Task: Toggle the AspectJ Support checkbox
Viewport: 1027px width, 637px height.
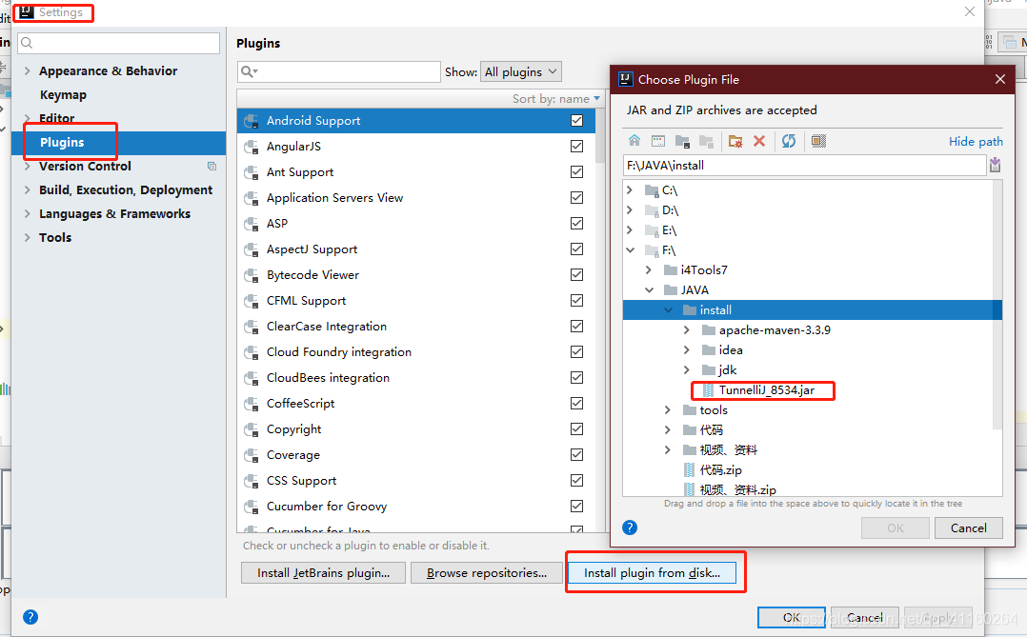Action: click(576, 249)
